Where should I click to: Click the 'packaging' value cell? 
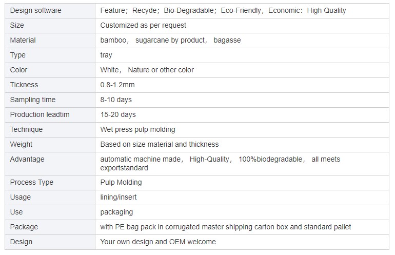click(116, 212)
